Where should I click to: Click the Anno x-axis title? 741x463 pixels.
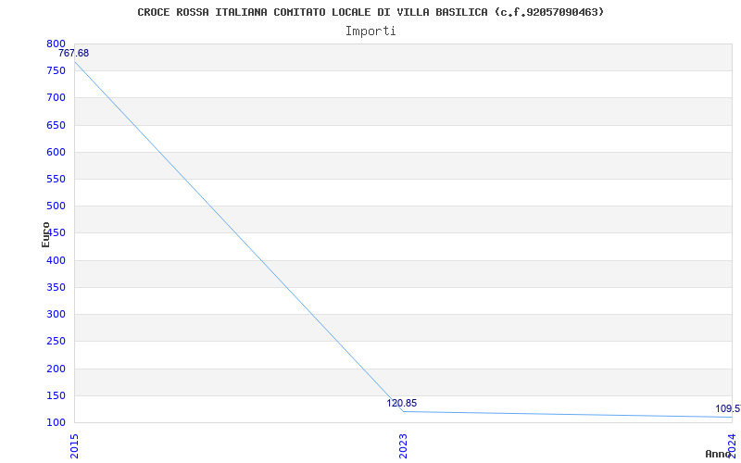click(718, 454)
